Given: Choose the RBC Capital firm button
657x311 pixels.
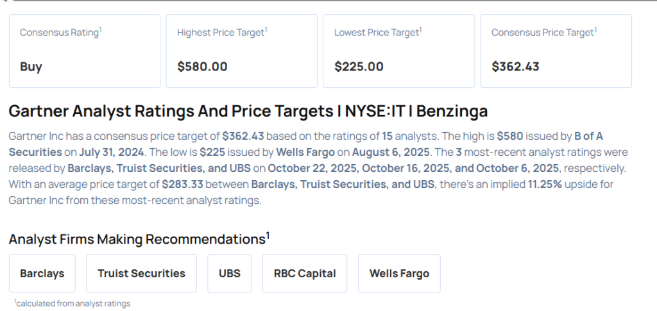Looking at the screenshot, I should click(305, 273).
